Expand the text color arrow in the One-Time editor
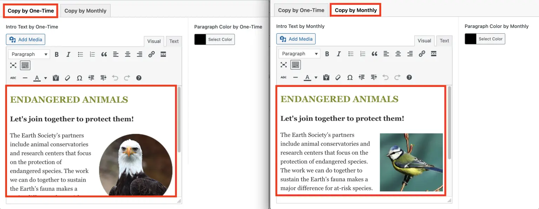 [x=46, y=78]
